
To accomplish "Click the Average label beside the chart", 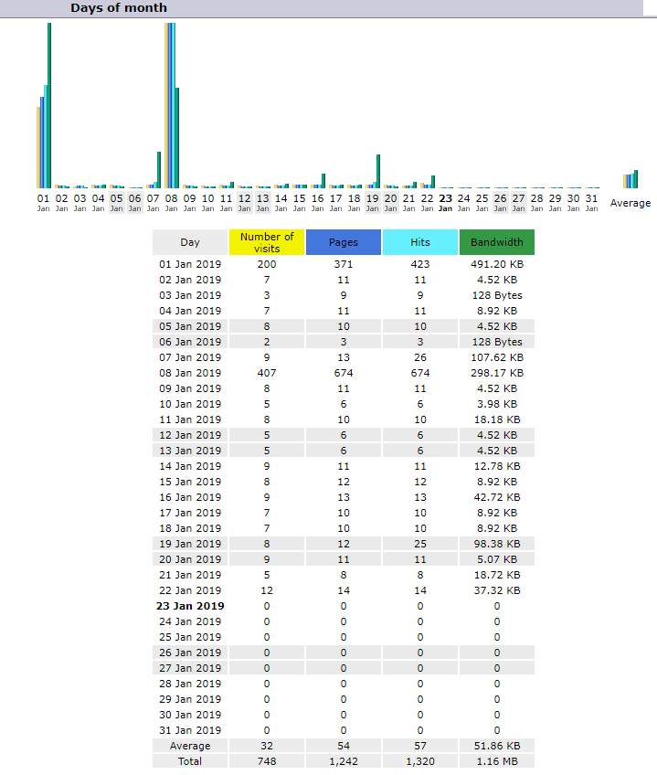I will pyautogui.click(x=631, y=203).
